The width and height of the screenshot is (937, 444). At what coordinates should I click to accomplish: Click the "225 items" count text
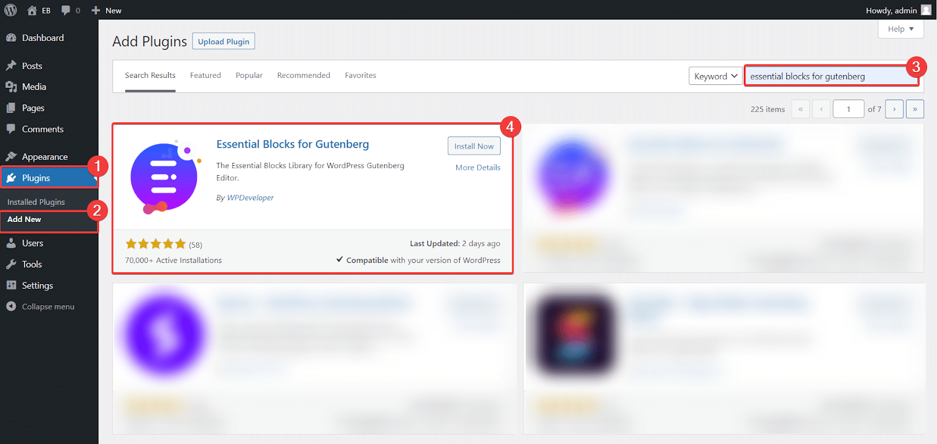pyautogui.click(x=767, y=109)
